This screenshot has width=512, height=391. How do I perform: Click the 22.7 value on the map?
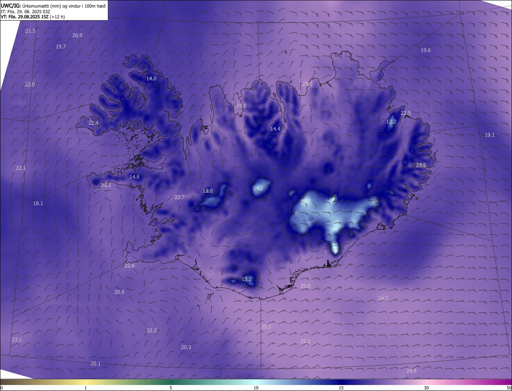pyautogui.click(x=180, y=197)
